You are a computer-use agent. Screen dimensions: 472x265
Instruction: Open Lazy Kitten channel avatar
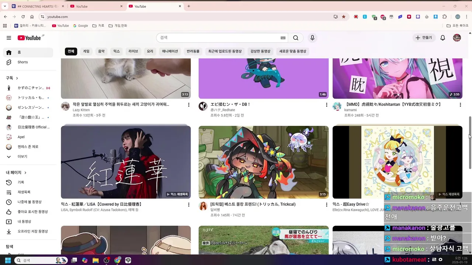coord(65,106)
